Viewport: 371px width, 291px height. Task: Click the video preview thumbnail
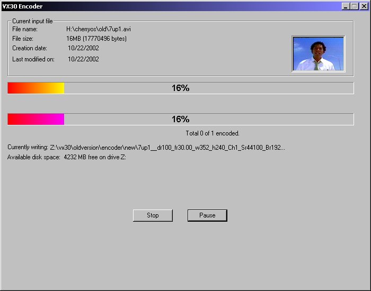319,54
